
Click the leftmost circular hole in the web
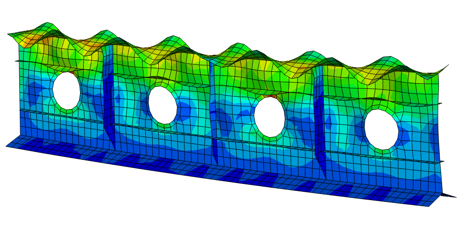click(x=67, y=91)
